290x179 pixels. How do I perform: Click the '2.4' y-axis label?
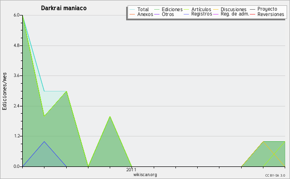(x=16, y=106)
